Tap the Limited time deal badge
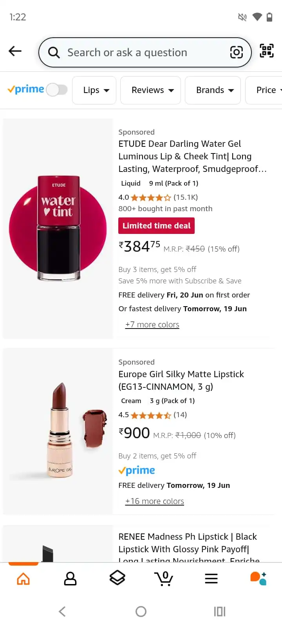Image resolution: width=282 pixels, height=628 pixels. (156, 225)
